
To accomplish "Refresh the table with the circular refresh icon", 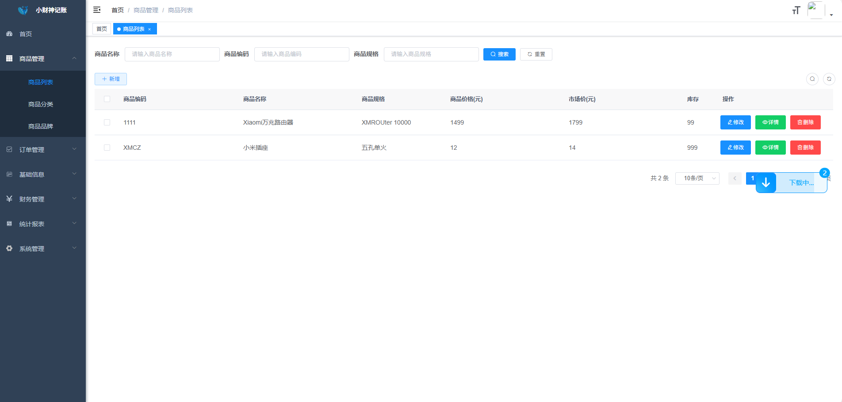I will [x=830, y=79].
